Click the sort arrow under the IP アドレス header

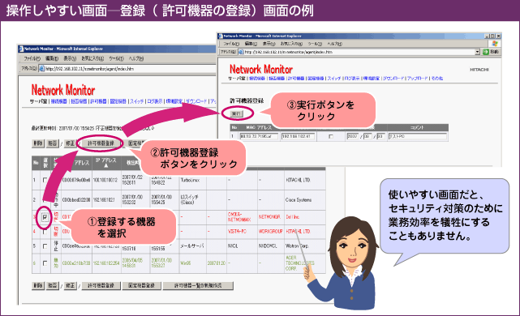click(x=105, y=165)
